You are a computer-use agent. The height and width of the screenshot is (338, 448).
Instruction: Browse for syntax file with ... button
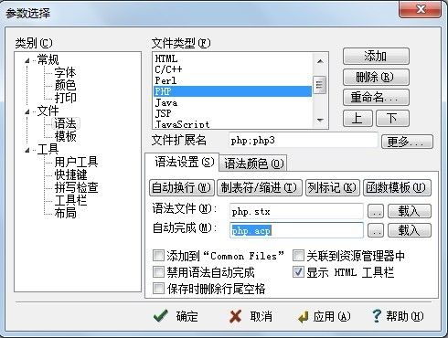pos(376,211)
